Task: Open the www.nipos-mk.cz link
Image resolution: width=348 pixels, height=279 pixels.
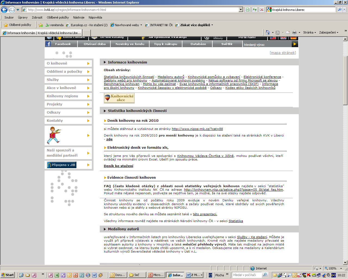Action: point(197,129)
